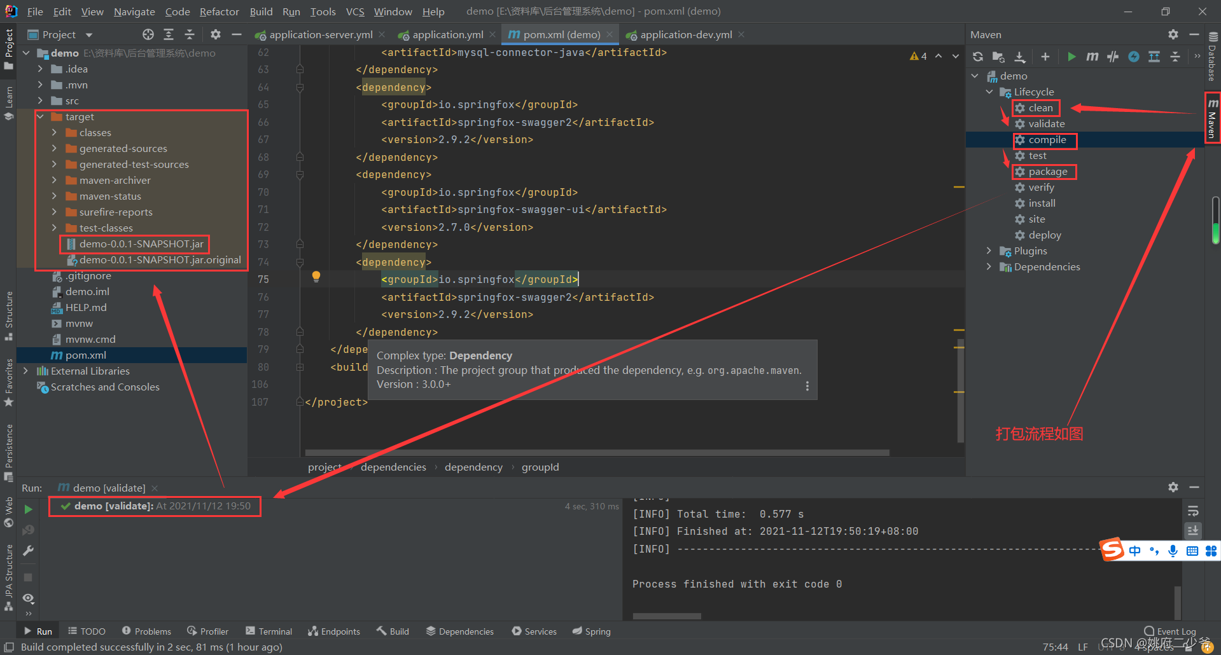Go to previous highlighted error arrow
The width and height of the screenshot is (1221, 655).
(x=938, y=56)
